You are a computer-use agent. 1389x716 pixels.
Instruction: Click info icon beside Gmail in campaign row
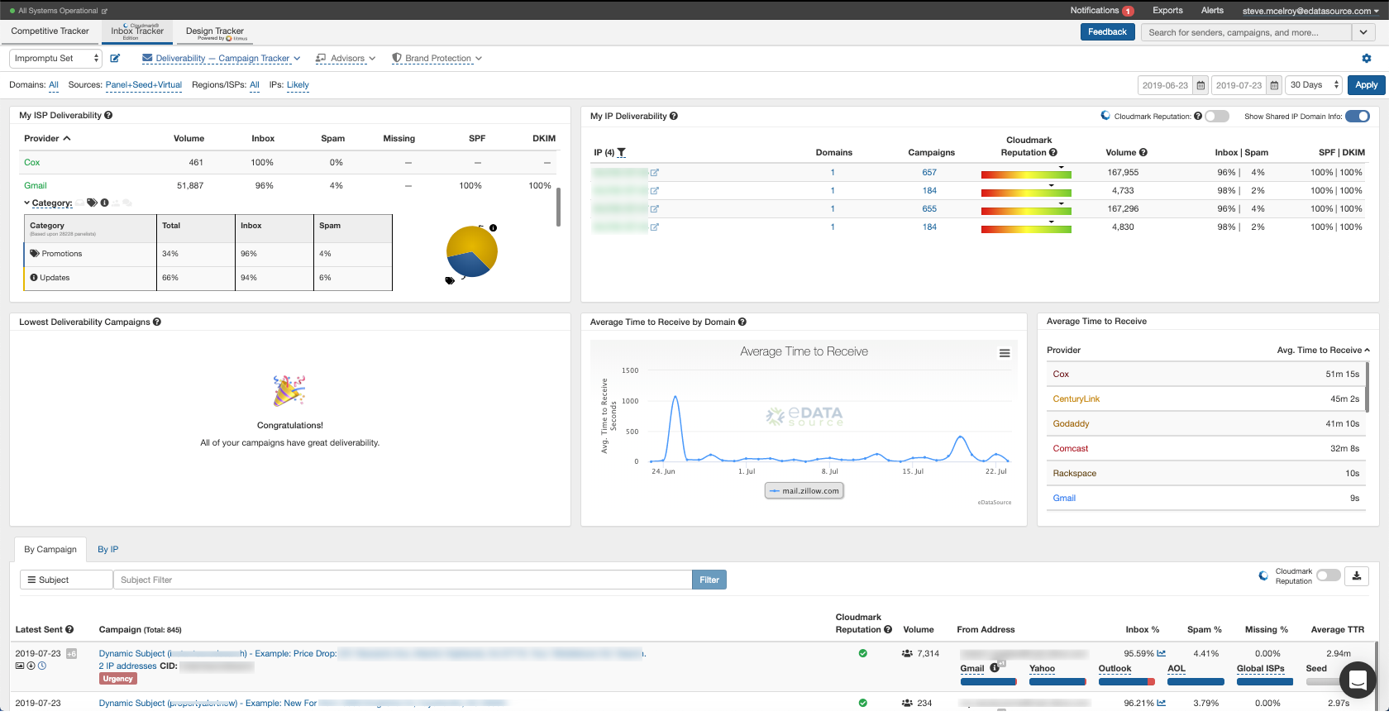[x=995, y=668]
